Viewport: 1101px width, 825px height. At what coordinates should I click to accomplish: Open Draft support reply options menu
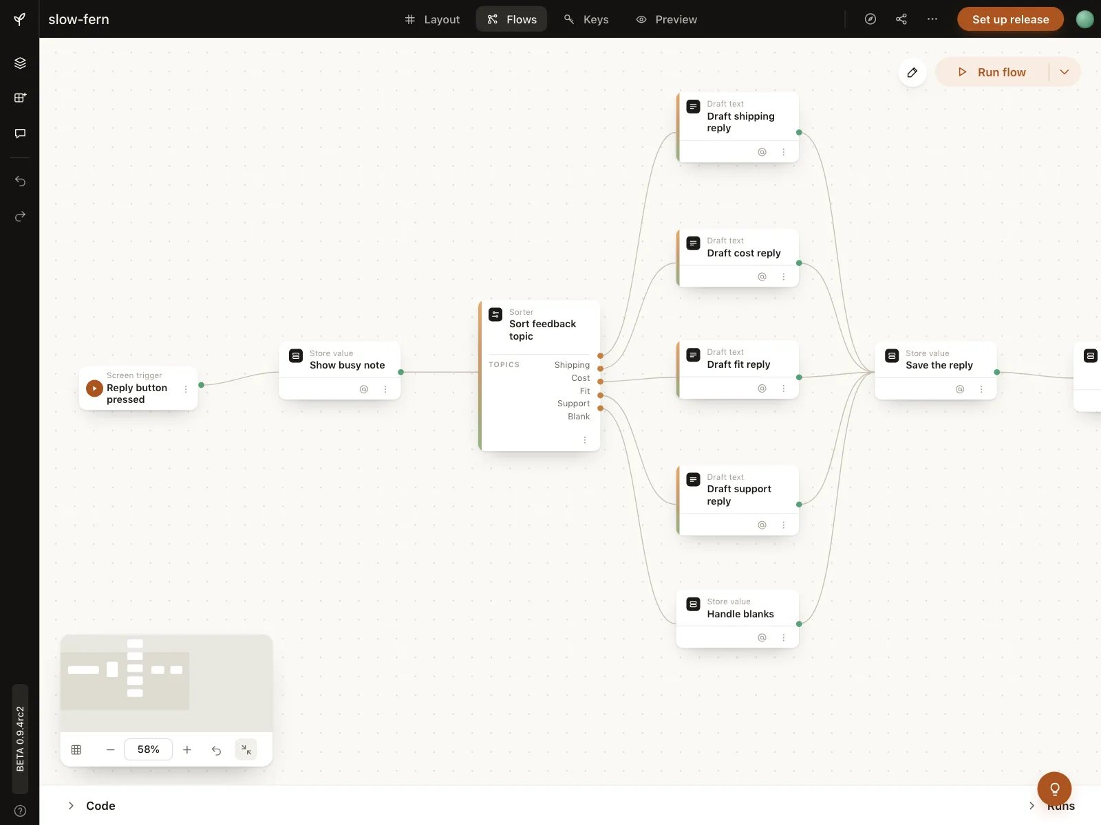(x=783, y=525)
